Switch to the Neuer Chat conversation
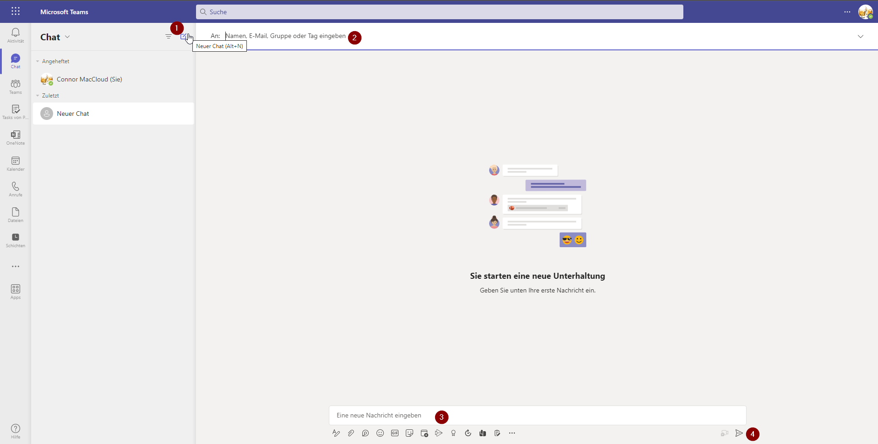Viewport: 878px width, 444px height. [74, 113]
